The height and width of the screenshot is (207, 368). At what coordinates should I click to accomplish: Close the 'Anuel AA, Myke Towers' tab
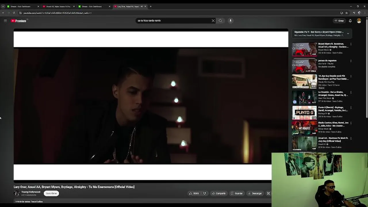[x=74, y=6]
